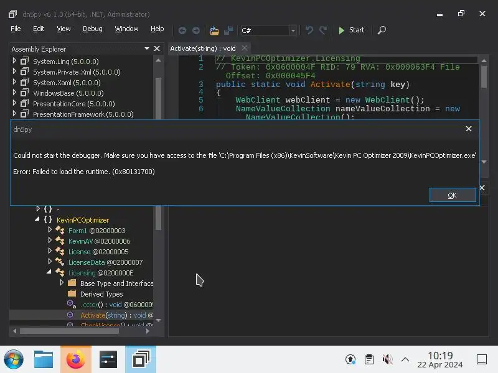Start debugging with the Start button

351,30
